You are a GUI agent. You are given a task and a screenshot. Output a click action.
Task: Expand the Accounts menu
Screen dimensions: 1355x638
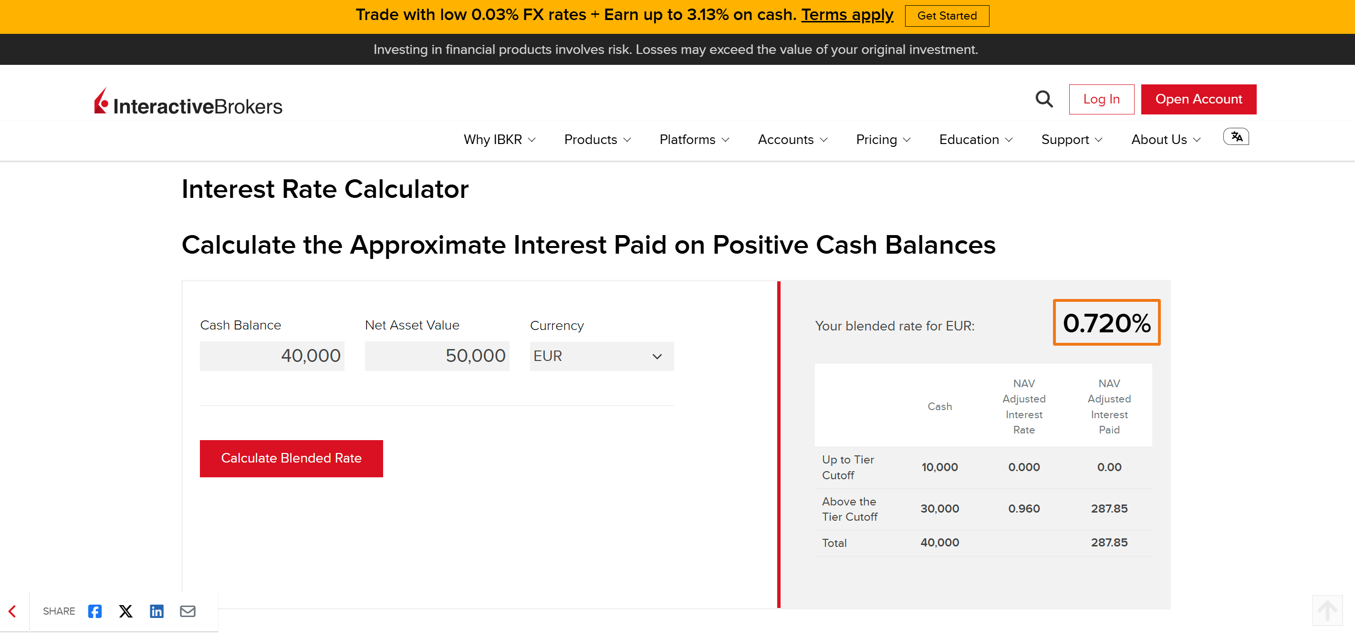[x=792, y=140]
